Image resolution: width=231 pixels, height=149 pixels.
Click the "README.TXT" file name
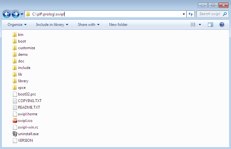[29, 107]
